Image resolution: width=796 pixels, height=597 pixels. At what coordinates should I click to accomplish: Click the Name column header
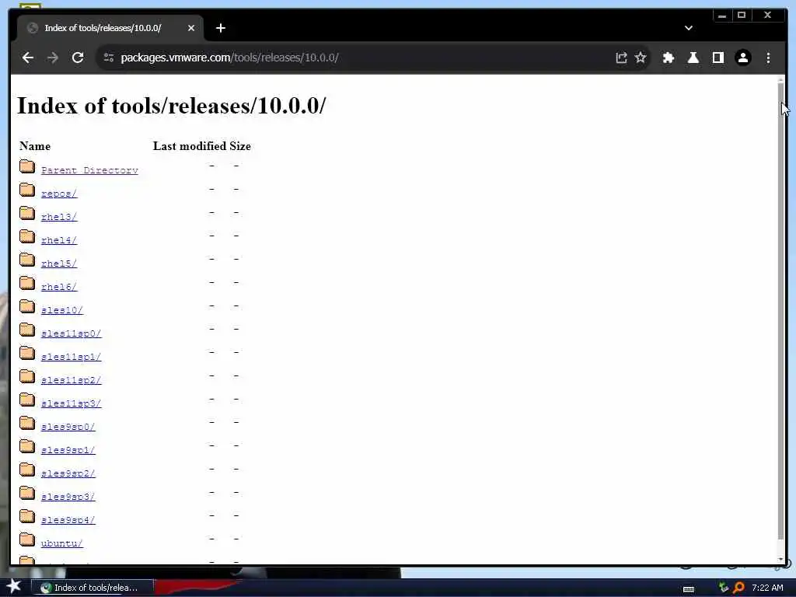[x=35, y=146]
